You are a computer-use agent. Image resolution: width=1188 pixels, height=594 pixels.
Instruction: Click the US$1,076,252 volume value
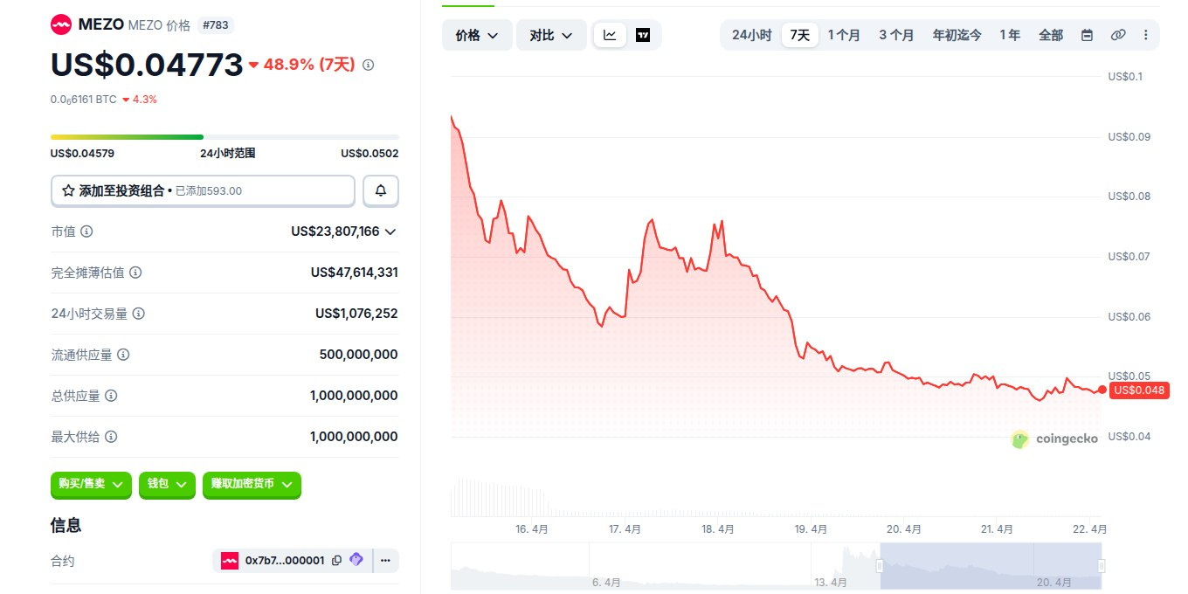356,314
